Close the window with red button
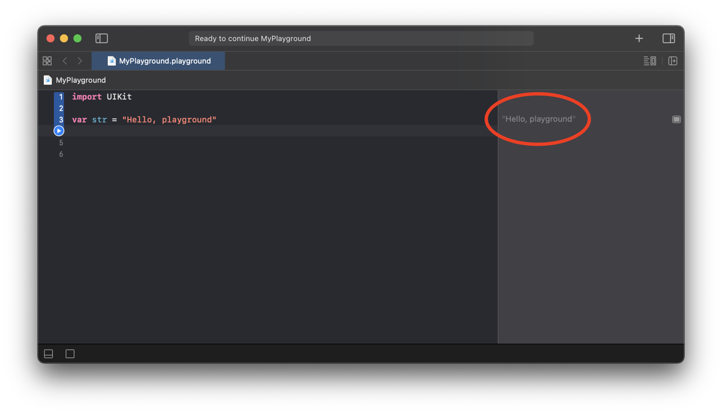This screenshot has width=722, height=413. pyautogui.click(x=51, y=39)
